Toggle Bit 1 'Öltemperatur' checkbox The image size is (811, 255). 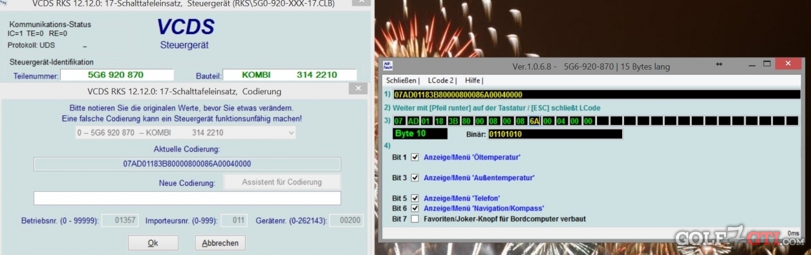click(x=415, y=157)
